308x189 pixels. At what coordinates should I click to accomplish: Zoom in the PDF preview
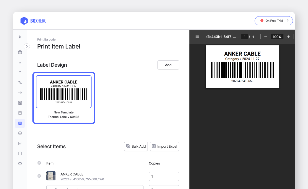[288, 37]
